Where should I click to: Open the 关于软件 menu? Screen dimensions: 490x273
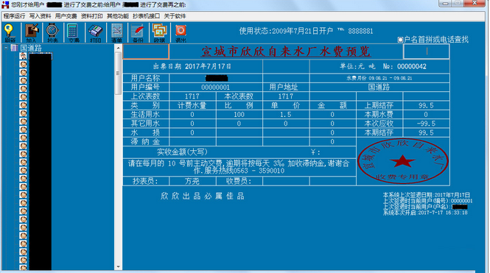pyautogui.click(x=175, y=16)
